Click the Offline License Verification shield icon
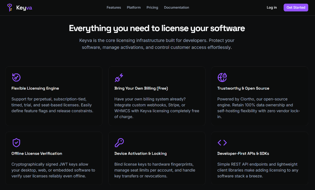 (x=16, y=143)
